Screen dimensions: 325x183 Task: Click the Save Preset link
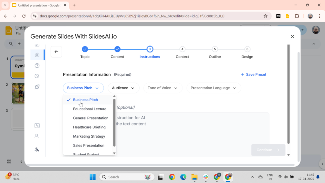click(254, 75)
